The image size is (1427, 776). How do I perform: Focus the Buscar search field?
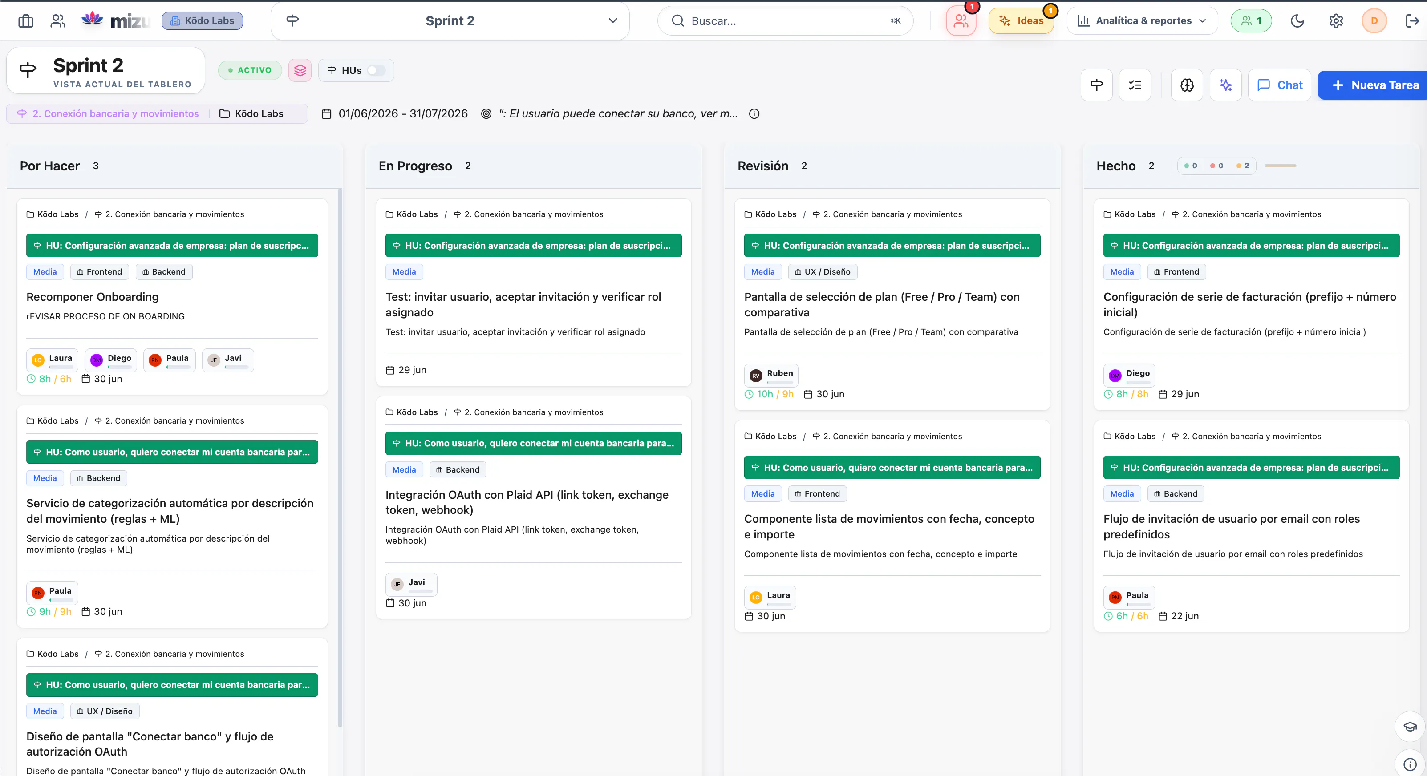pyautogui.click(x=785, y=21)
